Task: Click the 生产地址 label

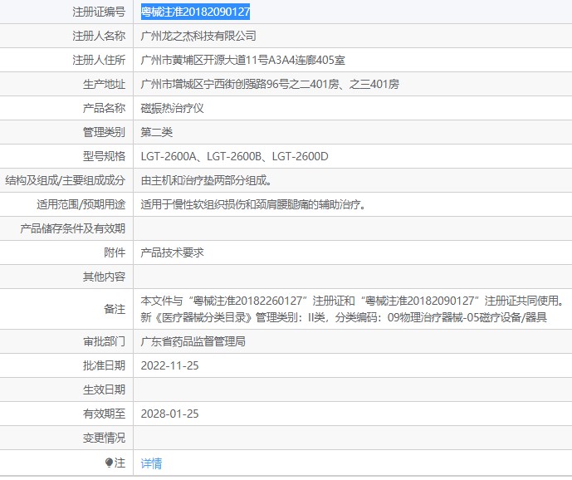Action: pyautogui.click(x=104, y=84)
